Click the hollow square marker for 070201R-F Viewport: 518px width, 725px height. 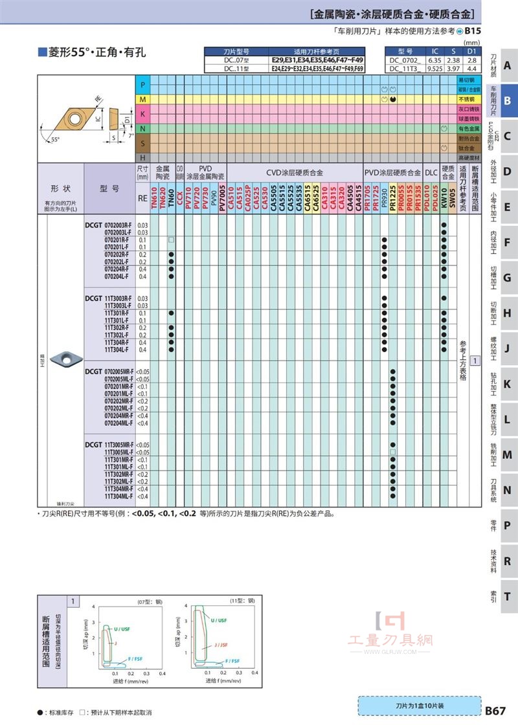(171, 240)
